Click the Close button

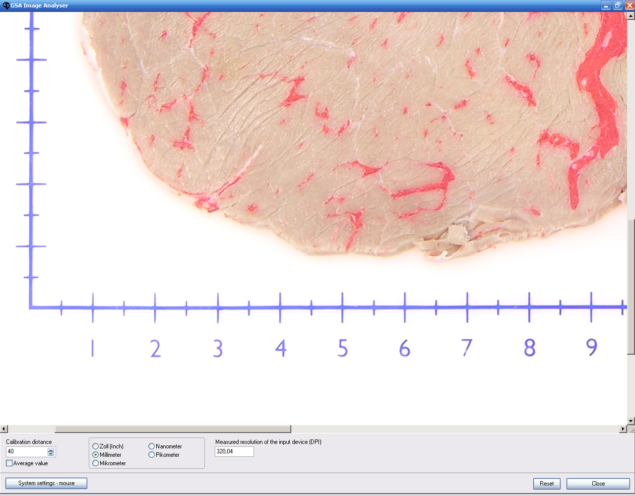click(x=598, y=484)
